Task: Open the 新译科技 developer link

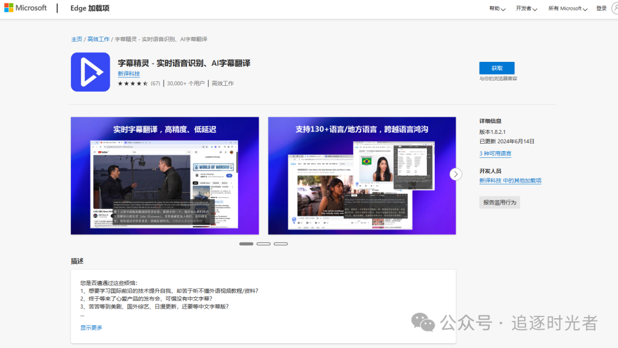Action: (129, 73)
